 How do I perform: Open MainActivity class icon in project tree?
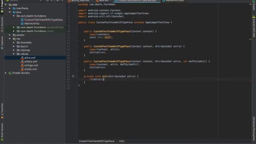(22, 24)
